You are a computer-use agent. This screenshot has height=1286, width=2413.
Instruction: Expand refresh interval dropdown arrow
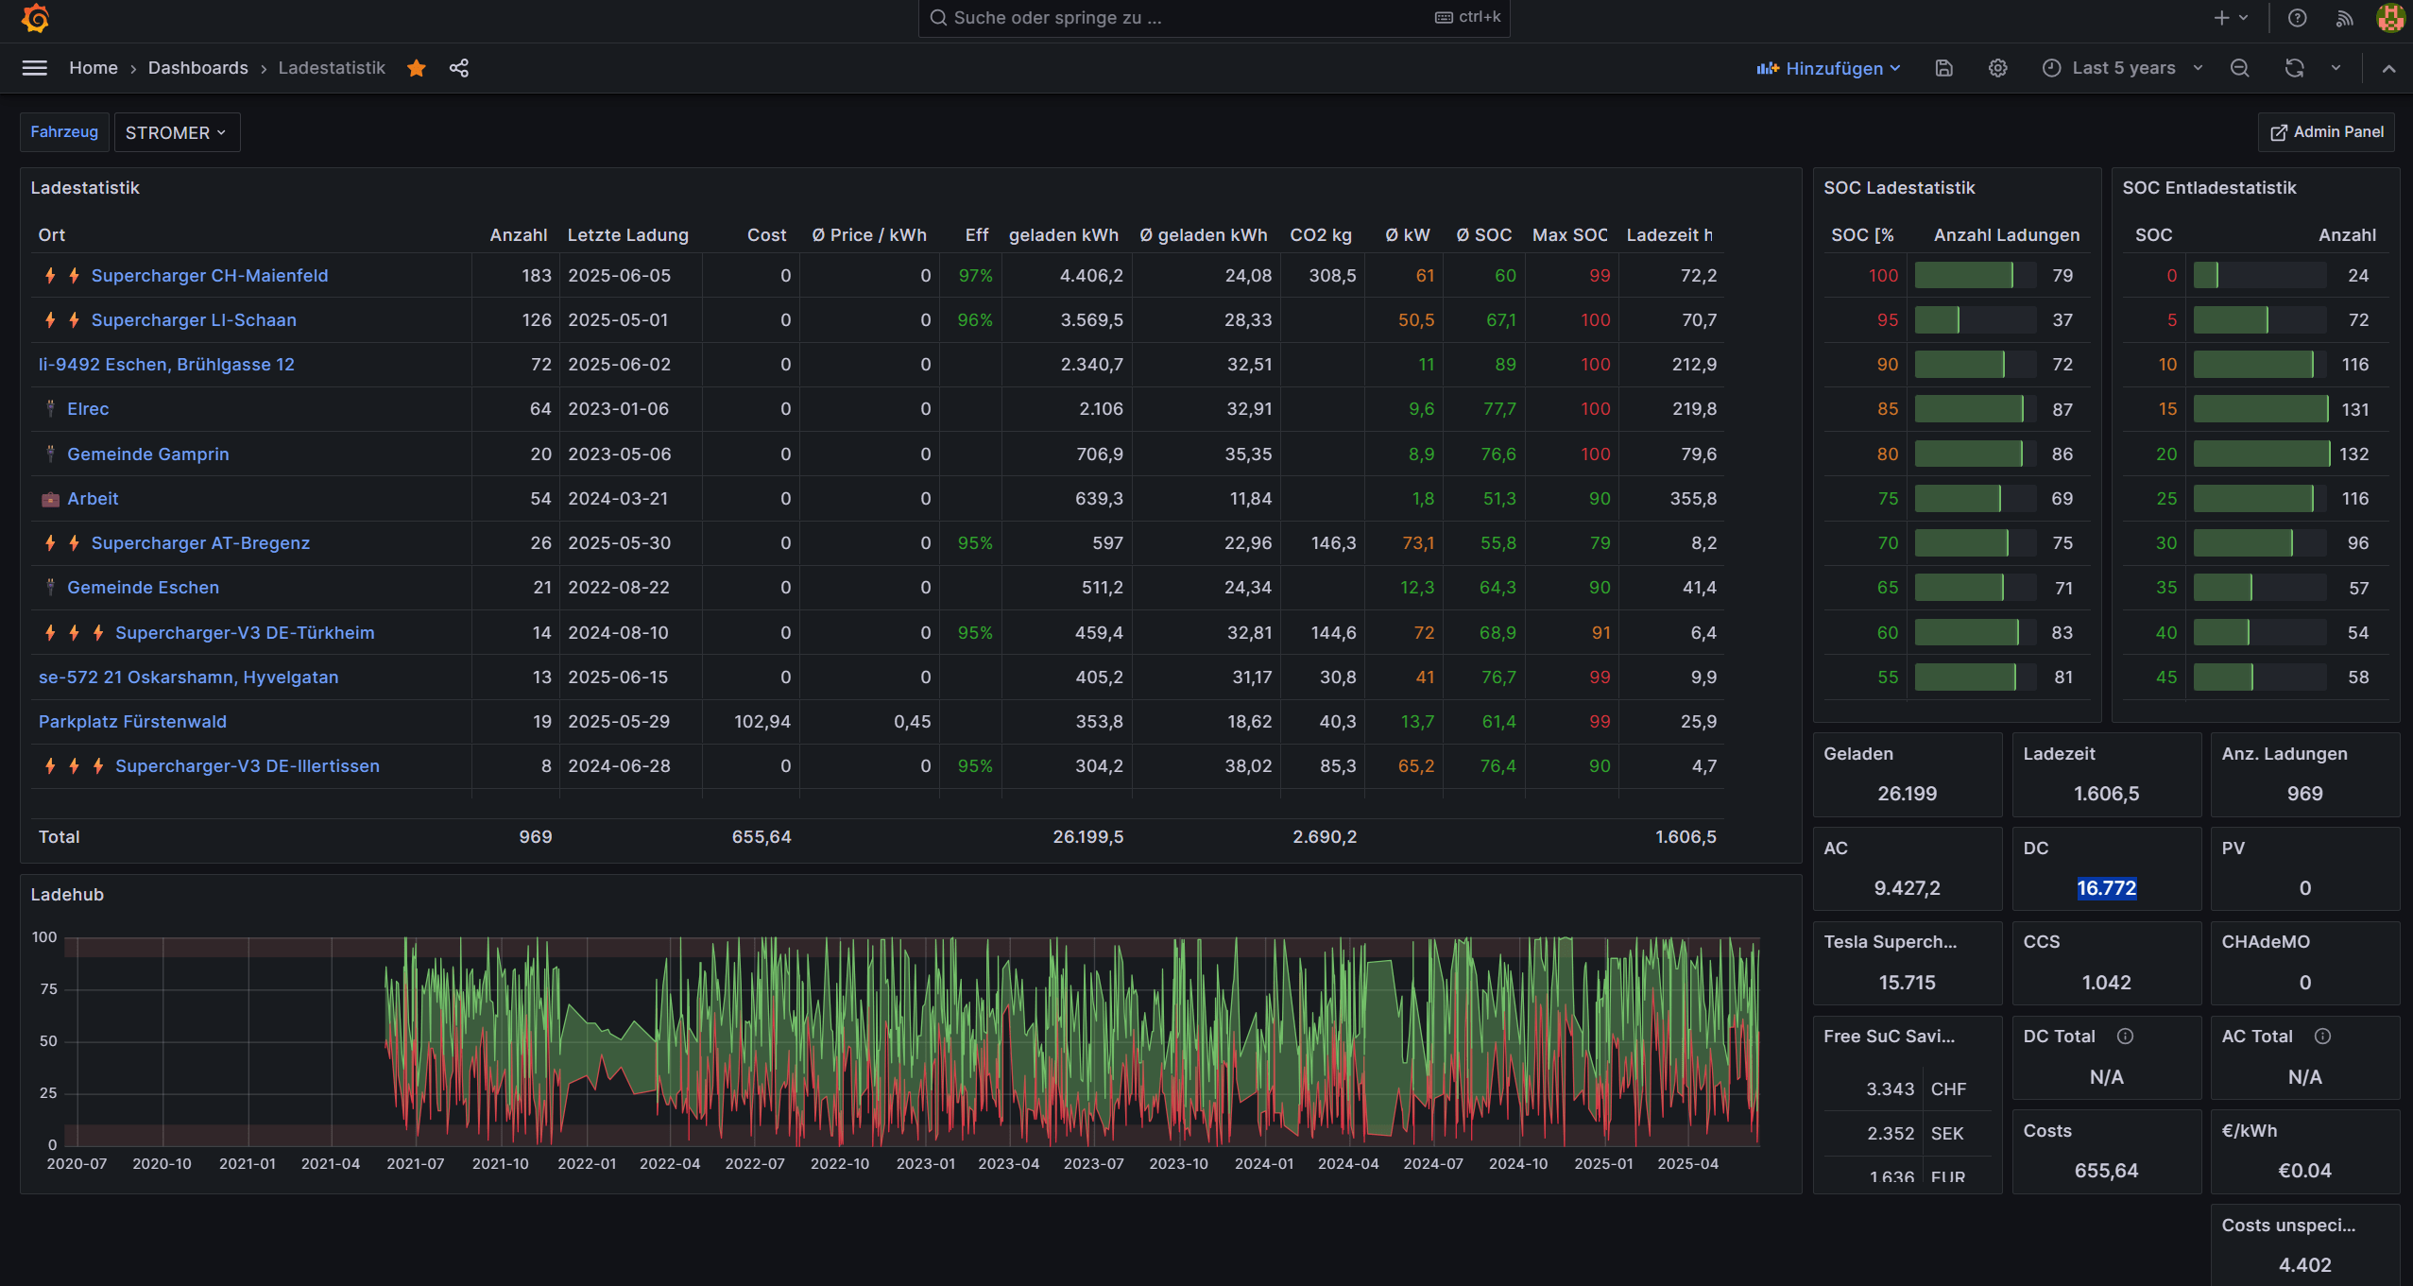(x=2336, y=68)
